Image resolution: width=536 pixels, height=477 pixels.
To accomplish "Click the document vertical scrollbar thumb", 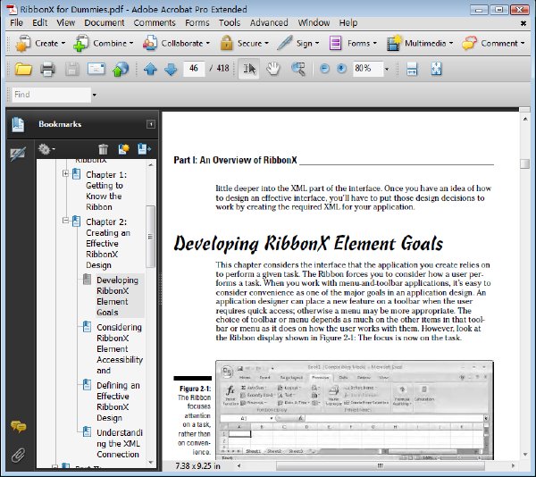I will (524, 163).
